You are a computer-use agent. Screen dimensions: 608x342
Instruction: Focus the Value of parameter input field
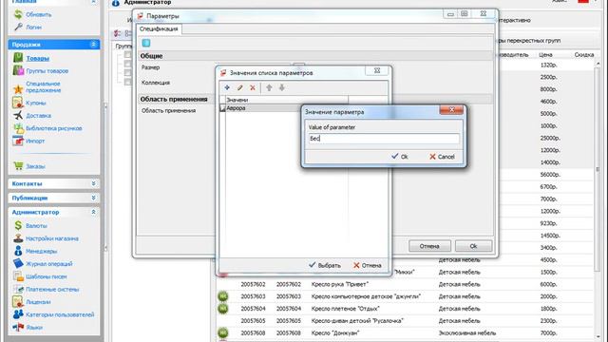pos(384,139)
